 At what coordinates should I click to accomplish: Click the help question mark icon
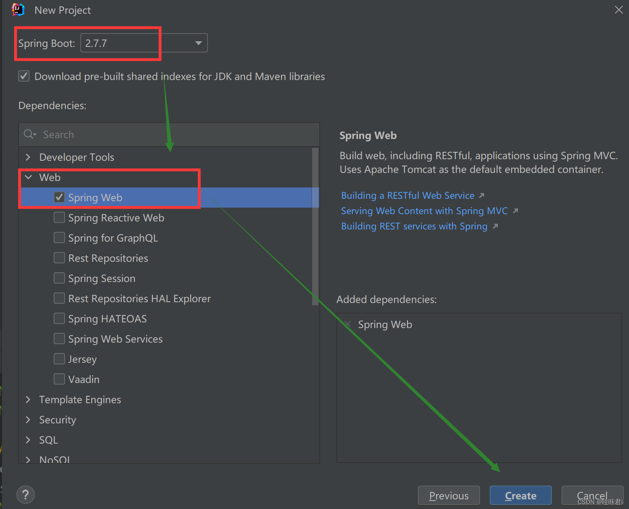(x=25, y=494)
